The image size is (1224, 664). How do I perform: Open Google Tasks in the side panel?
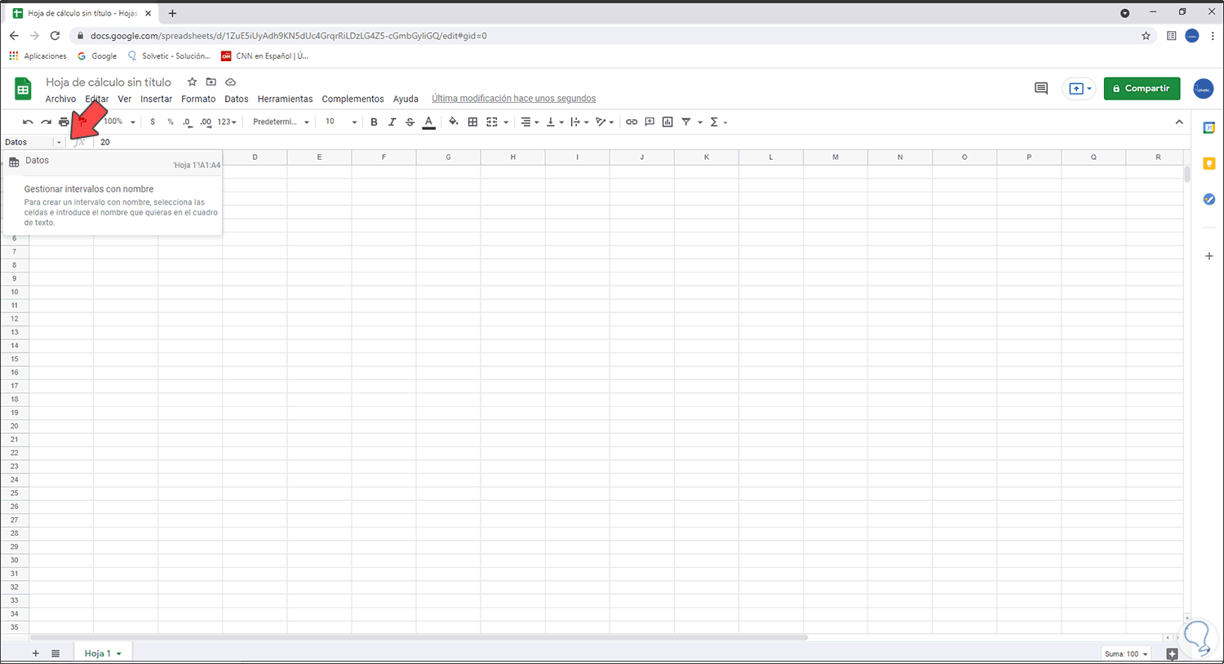coord(1209,199)
